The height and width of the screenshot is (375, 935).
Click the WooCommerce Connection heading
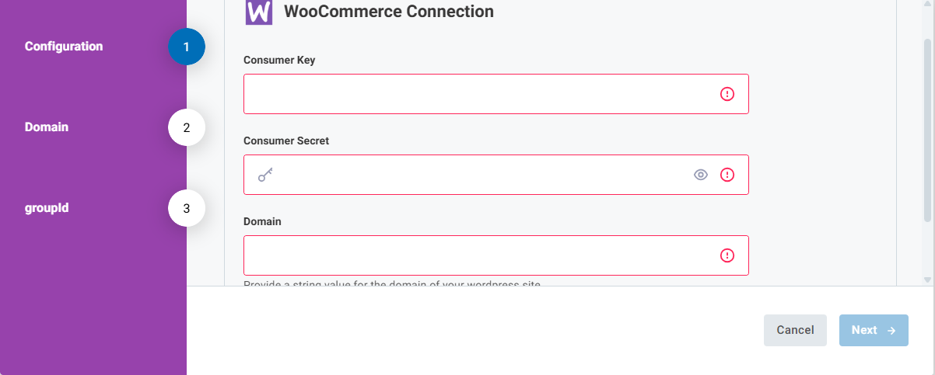[388, 12]
